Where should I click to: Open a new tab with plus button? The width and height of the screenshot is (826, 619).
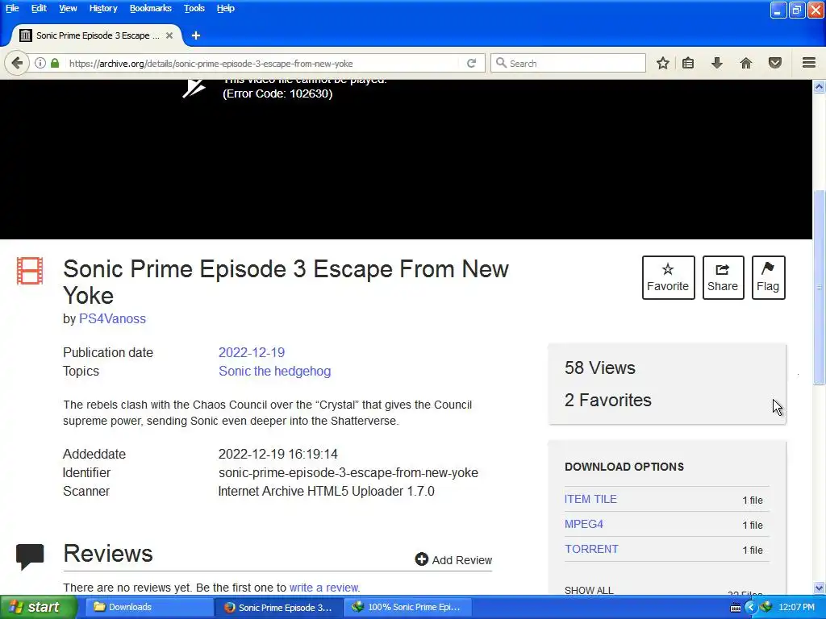tap(196, 35)
